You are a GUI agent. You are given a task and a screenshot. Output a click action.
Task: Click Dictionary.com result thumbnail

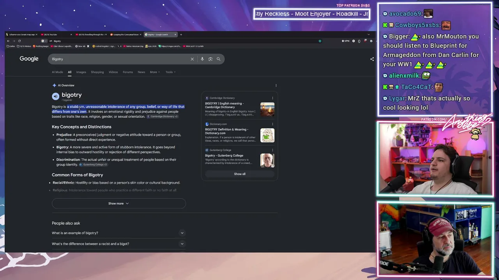(x=267, y=135)
